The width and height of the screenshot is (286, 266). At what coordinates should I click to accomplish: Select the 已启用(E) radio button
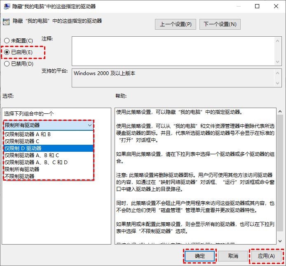pyautogui.click(x=7, y=52)
